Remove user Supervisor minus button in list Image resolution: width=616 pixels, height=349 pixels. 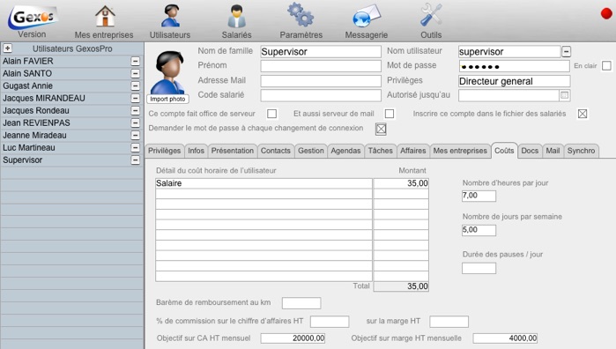point(135,160)
